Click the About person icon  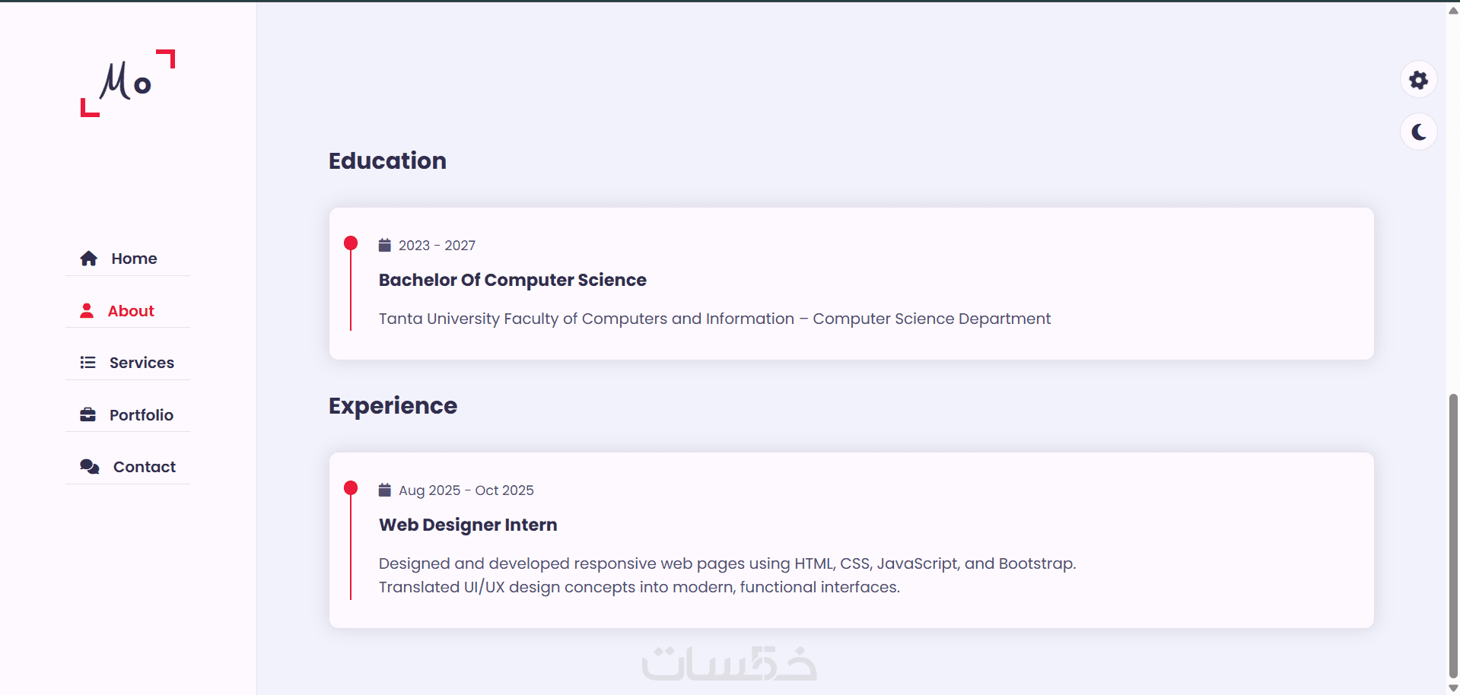[x=87, y=311]
